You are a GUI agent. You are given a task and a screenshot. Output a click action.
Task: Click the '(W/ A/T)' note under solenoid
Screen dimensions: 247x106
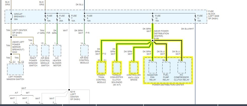click(117, 85)
